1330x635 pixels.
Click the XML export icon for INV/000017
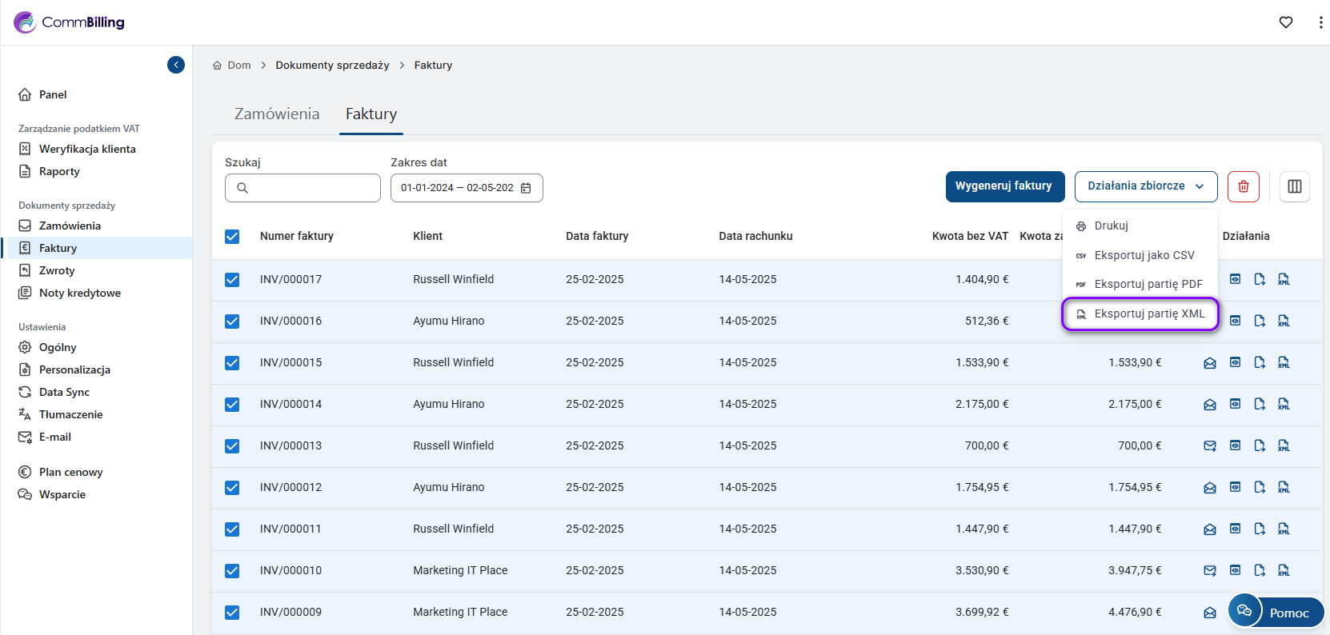click(1284, 279)
